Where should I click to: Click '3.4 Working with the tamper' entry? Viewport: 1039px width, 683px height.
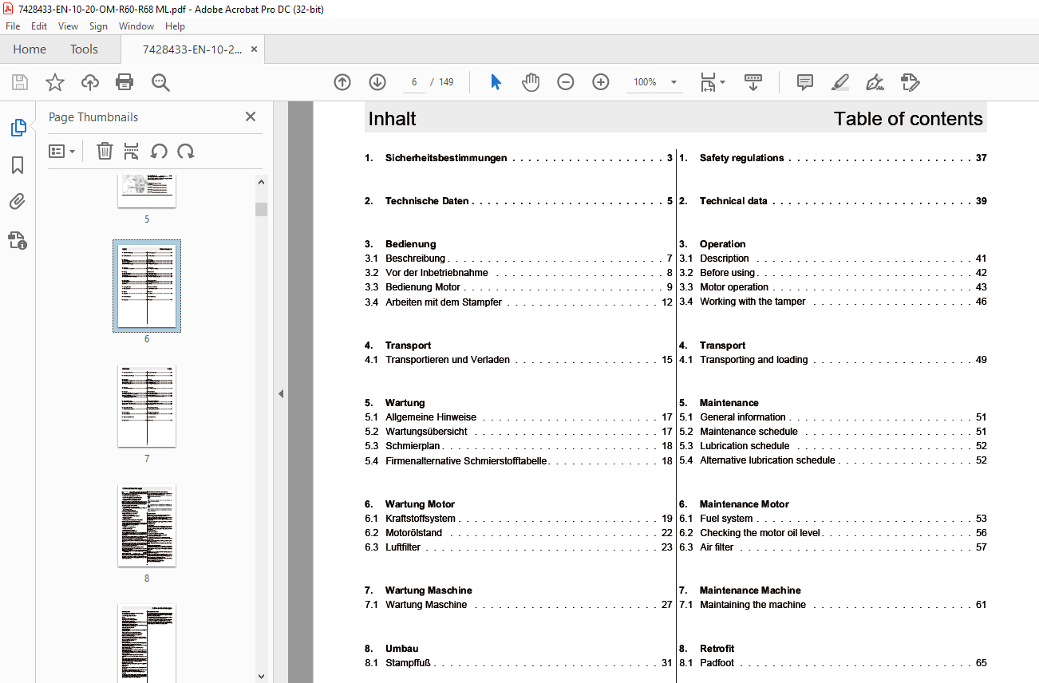point(833,302)
